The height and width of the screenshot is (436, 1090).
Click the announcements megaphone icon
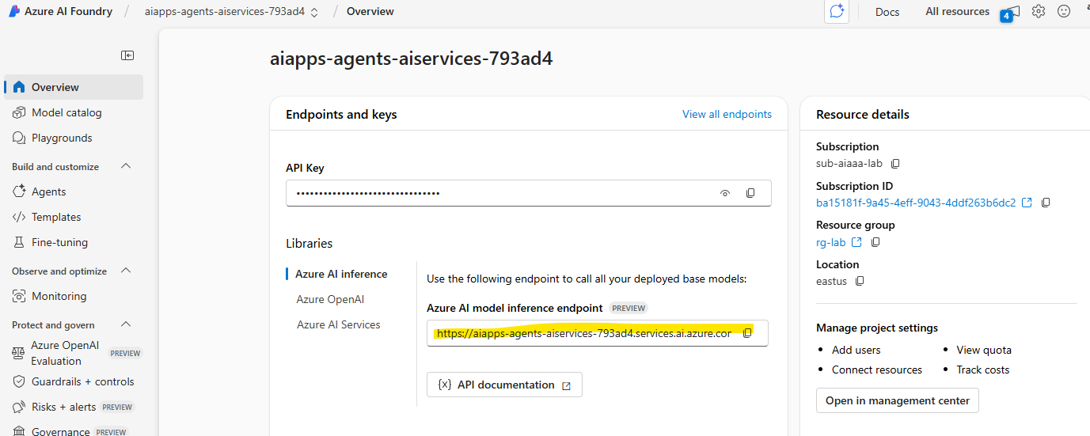[x=1012, y=11]
